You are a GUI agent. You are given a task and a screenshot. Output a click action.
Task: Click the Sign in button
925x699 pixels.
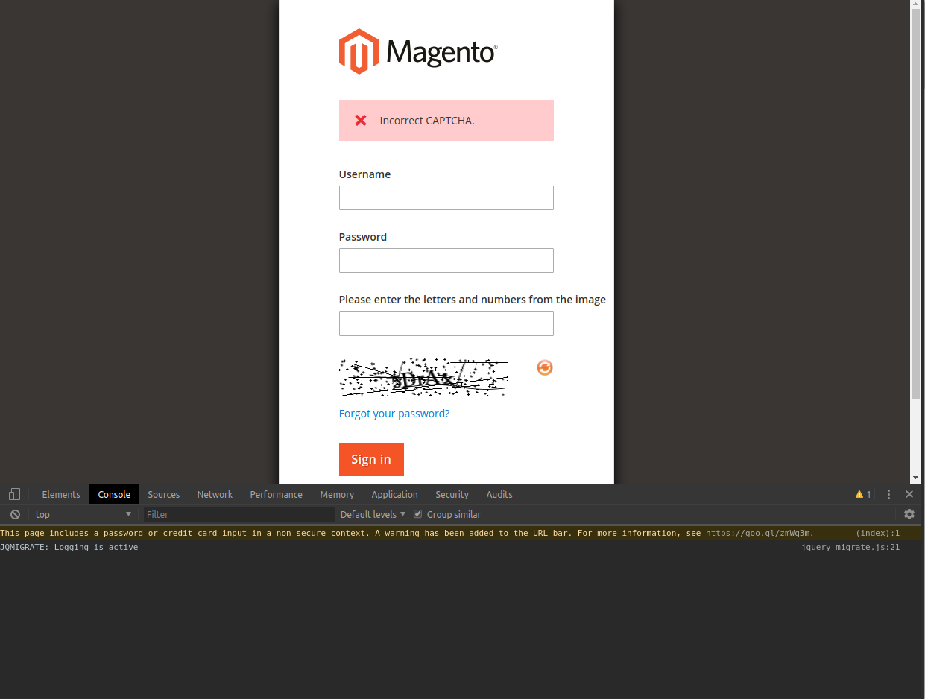point(371,459)
